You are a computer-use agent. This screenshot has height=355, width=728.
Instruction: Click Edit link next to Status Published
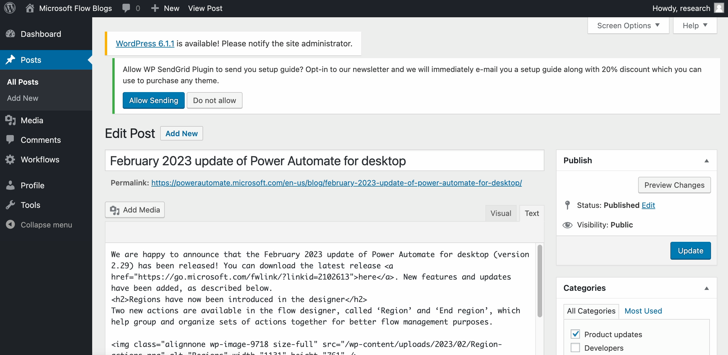tap(648, 205)
